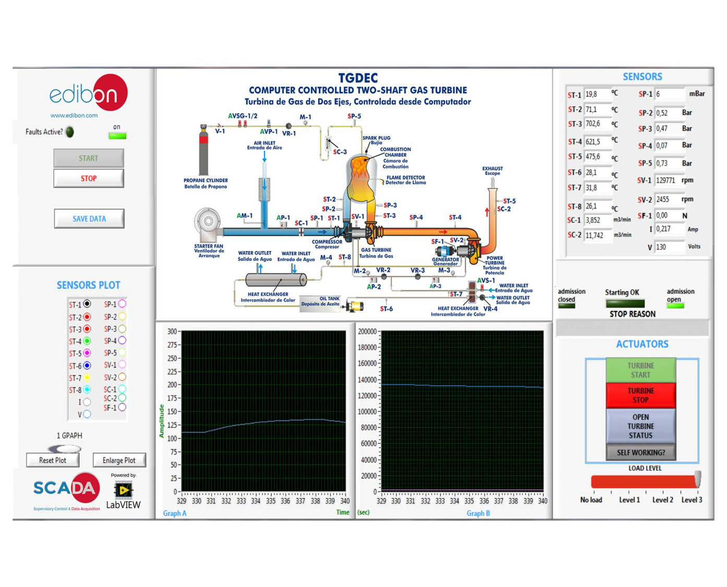Click the Edibon logo
Screen dimensions: 727x587
tap(89, 94)
